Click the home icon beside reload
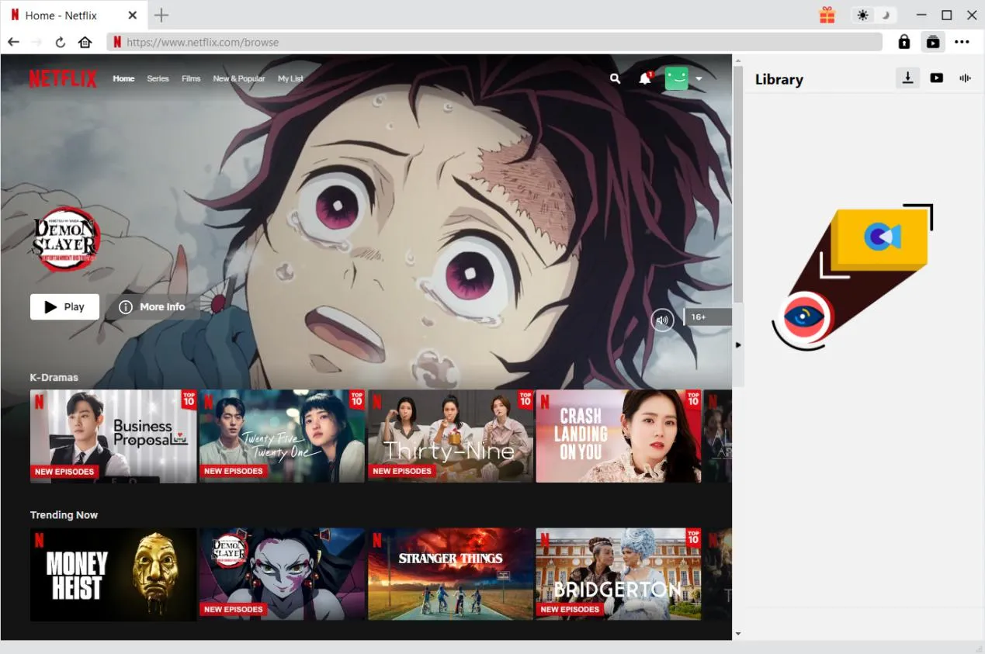This screenshot has width=985, height=654. pyautogui.click(x=85, y=43)
